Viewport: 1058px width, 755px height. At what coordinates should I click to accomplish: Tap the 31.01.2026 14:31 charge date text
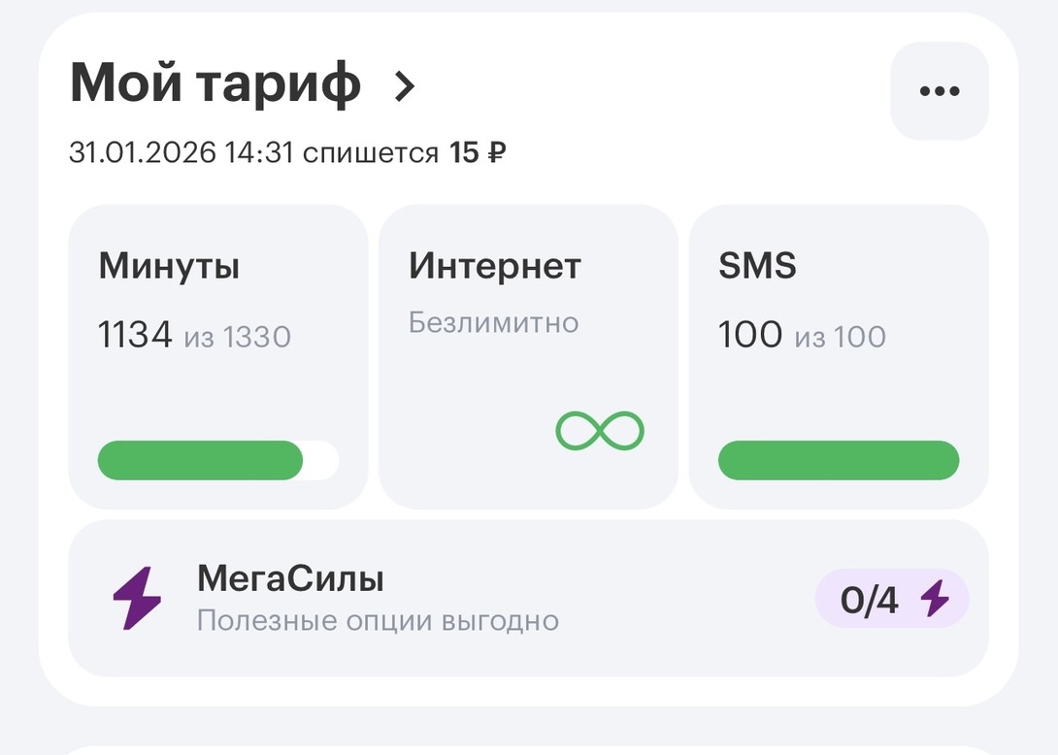(182, 152)
